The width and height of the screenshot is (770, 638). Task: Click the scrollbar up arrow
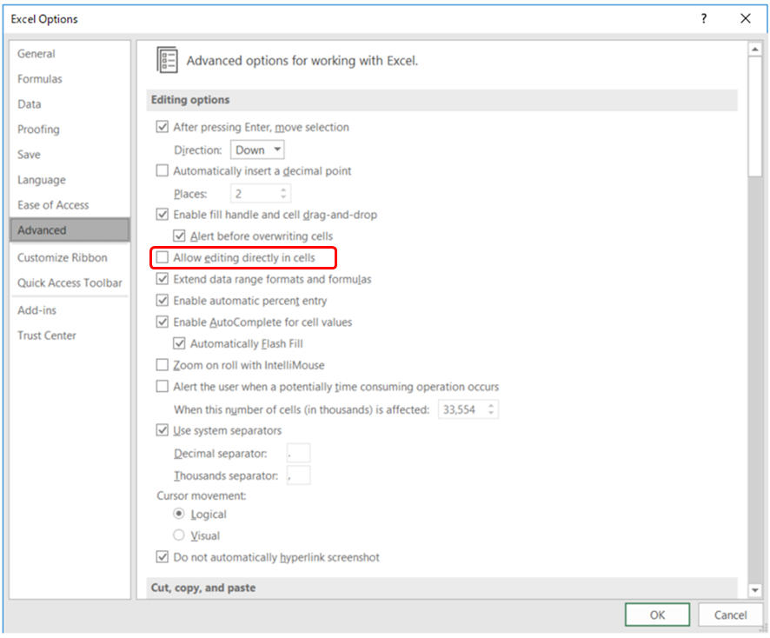(x=754, y=50)
